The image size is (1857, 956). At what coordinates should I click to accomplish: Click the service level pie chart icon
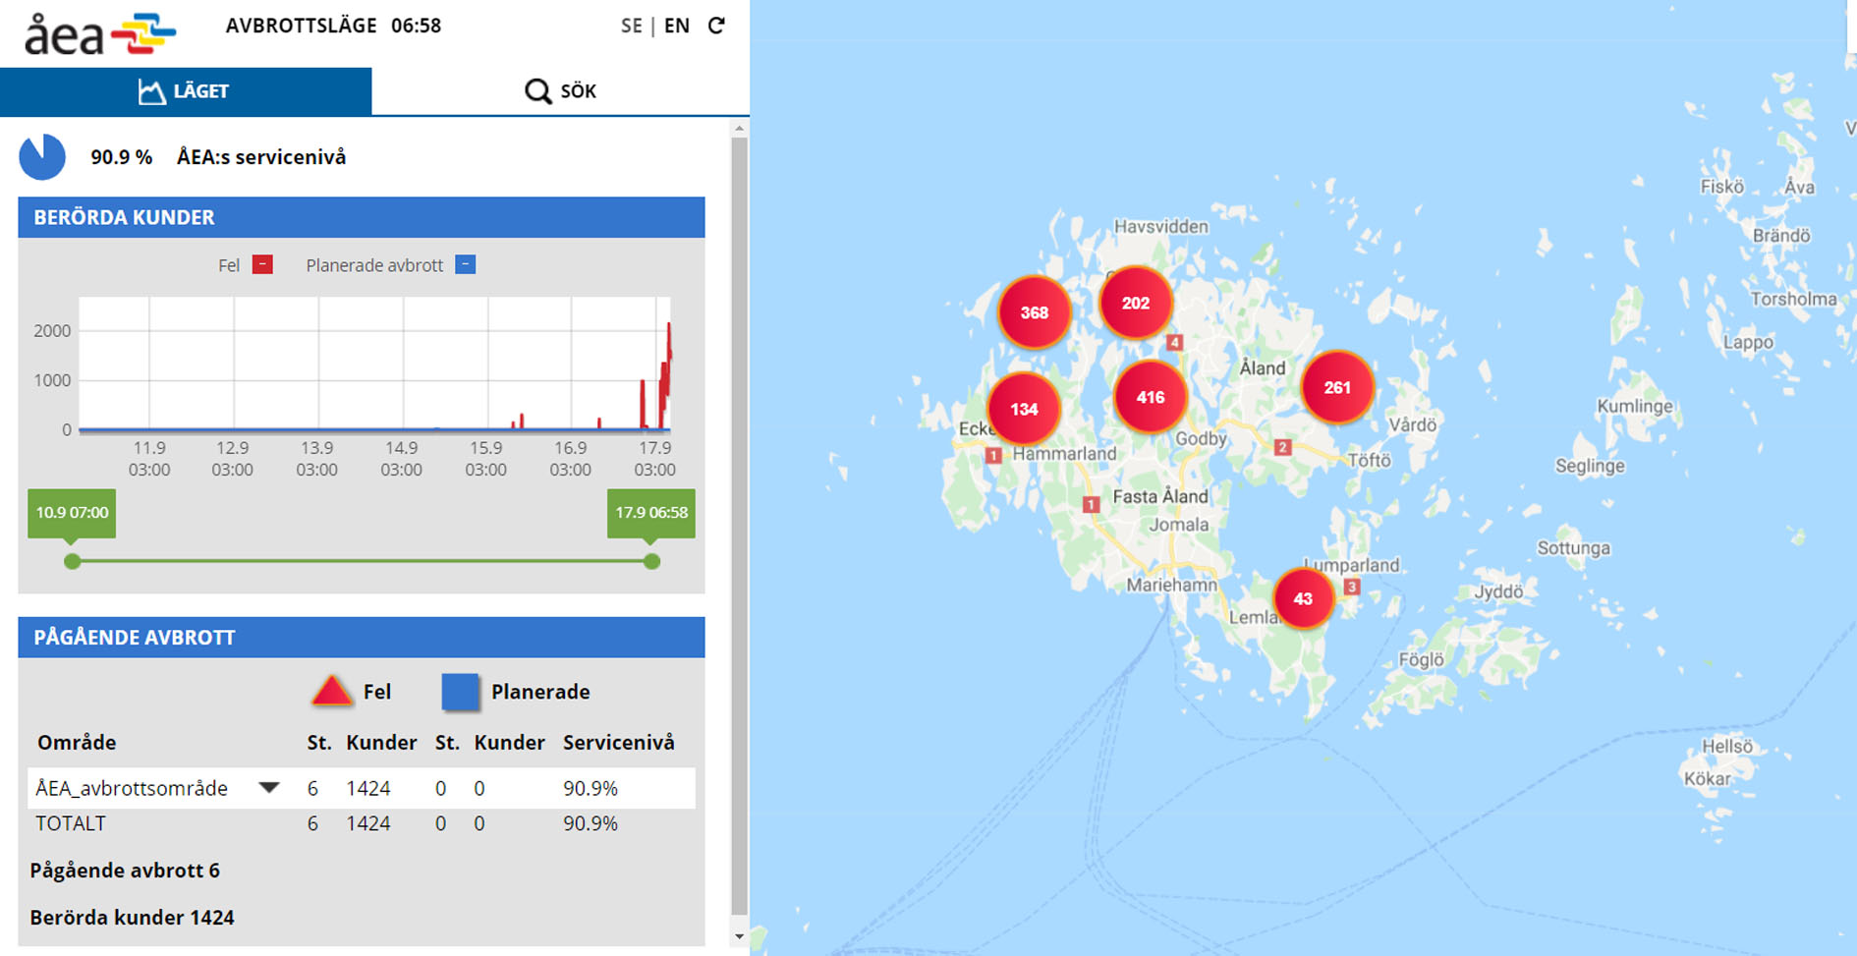click(41, 156)
